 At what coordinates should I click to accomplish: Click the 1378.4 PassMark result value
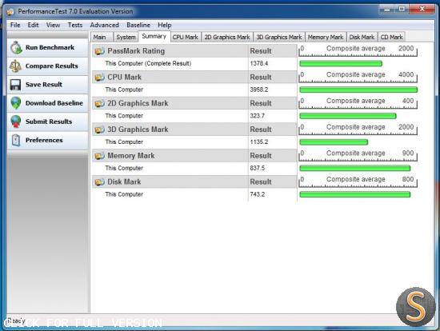pos(258,63)
